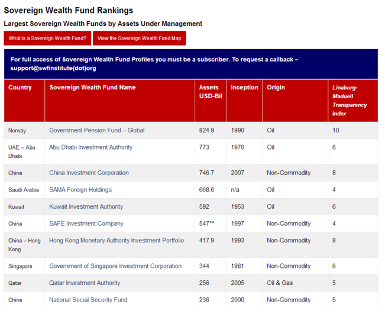Click Kuwait Investment Authority link
The width and height of the screenshot is (385, 324).
point(86,207)
